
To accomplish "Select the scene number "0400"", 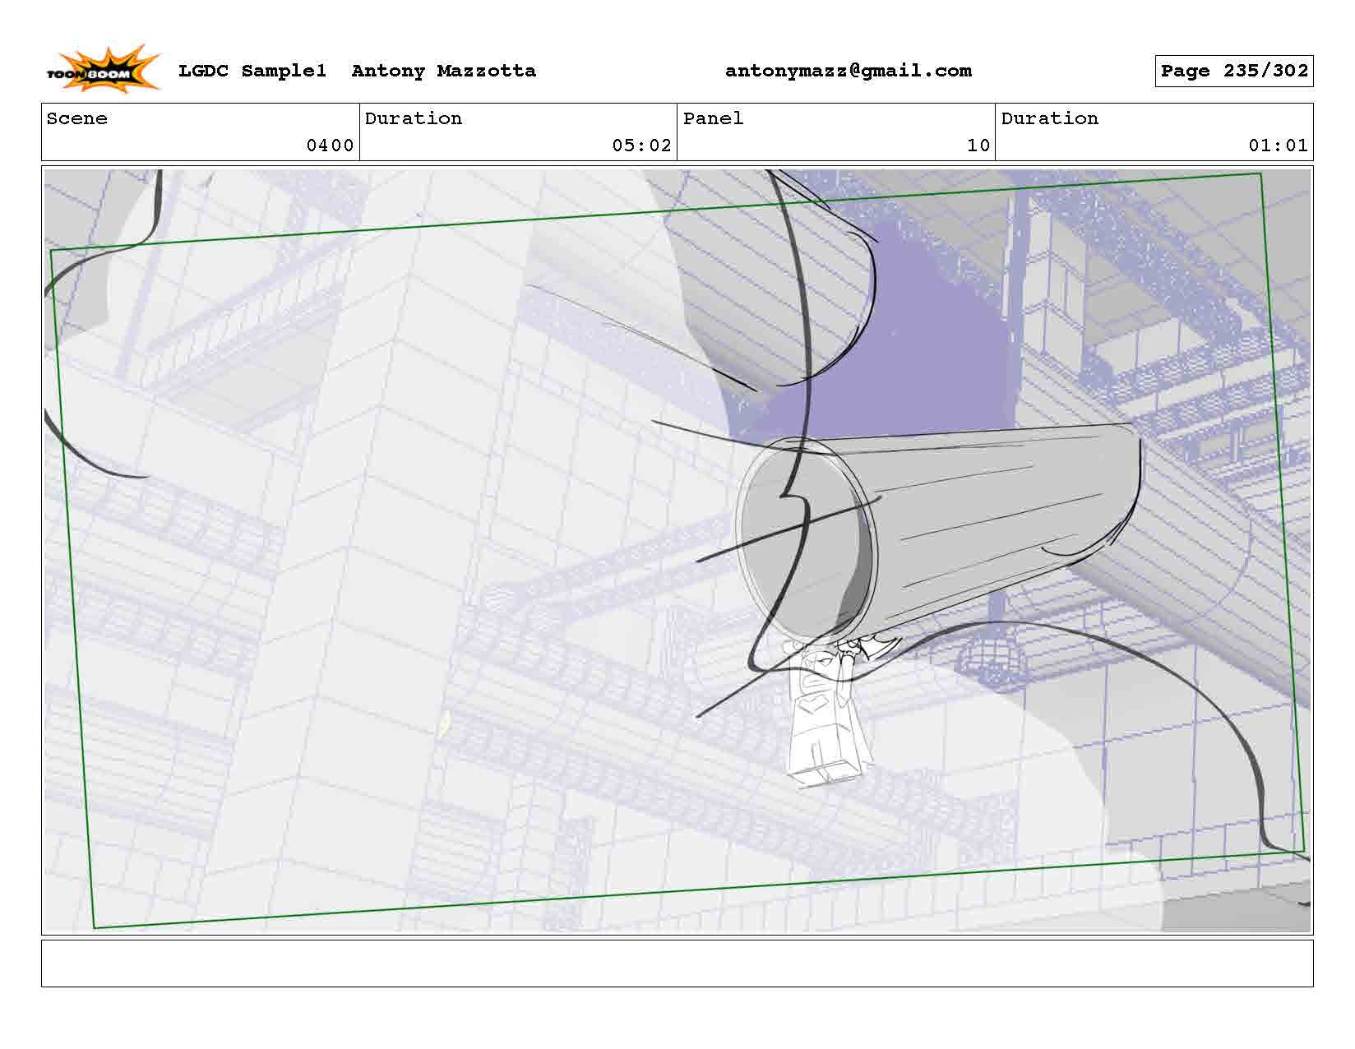I will [331, 146].
